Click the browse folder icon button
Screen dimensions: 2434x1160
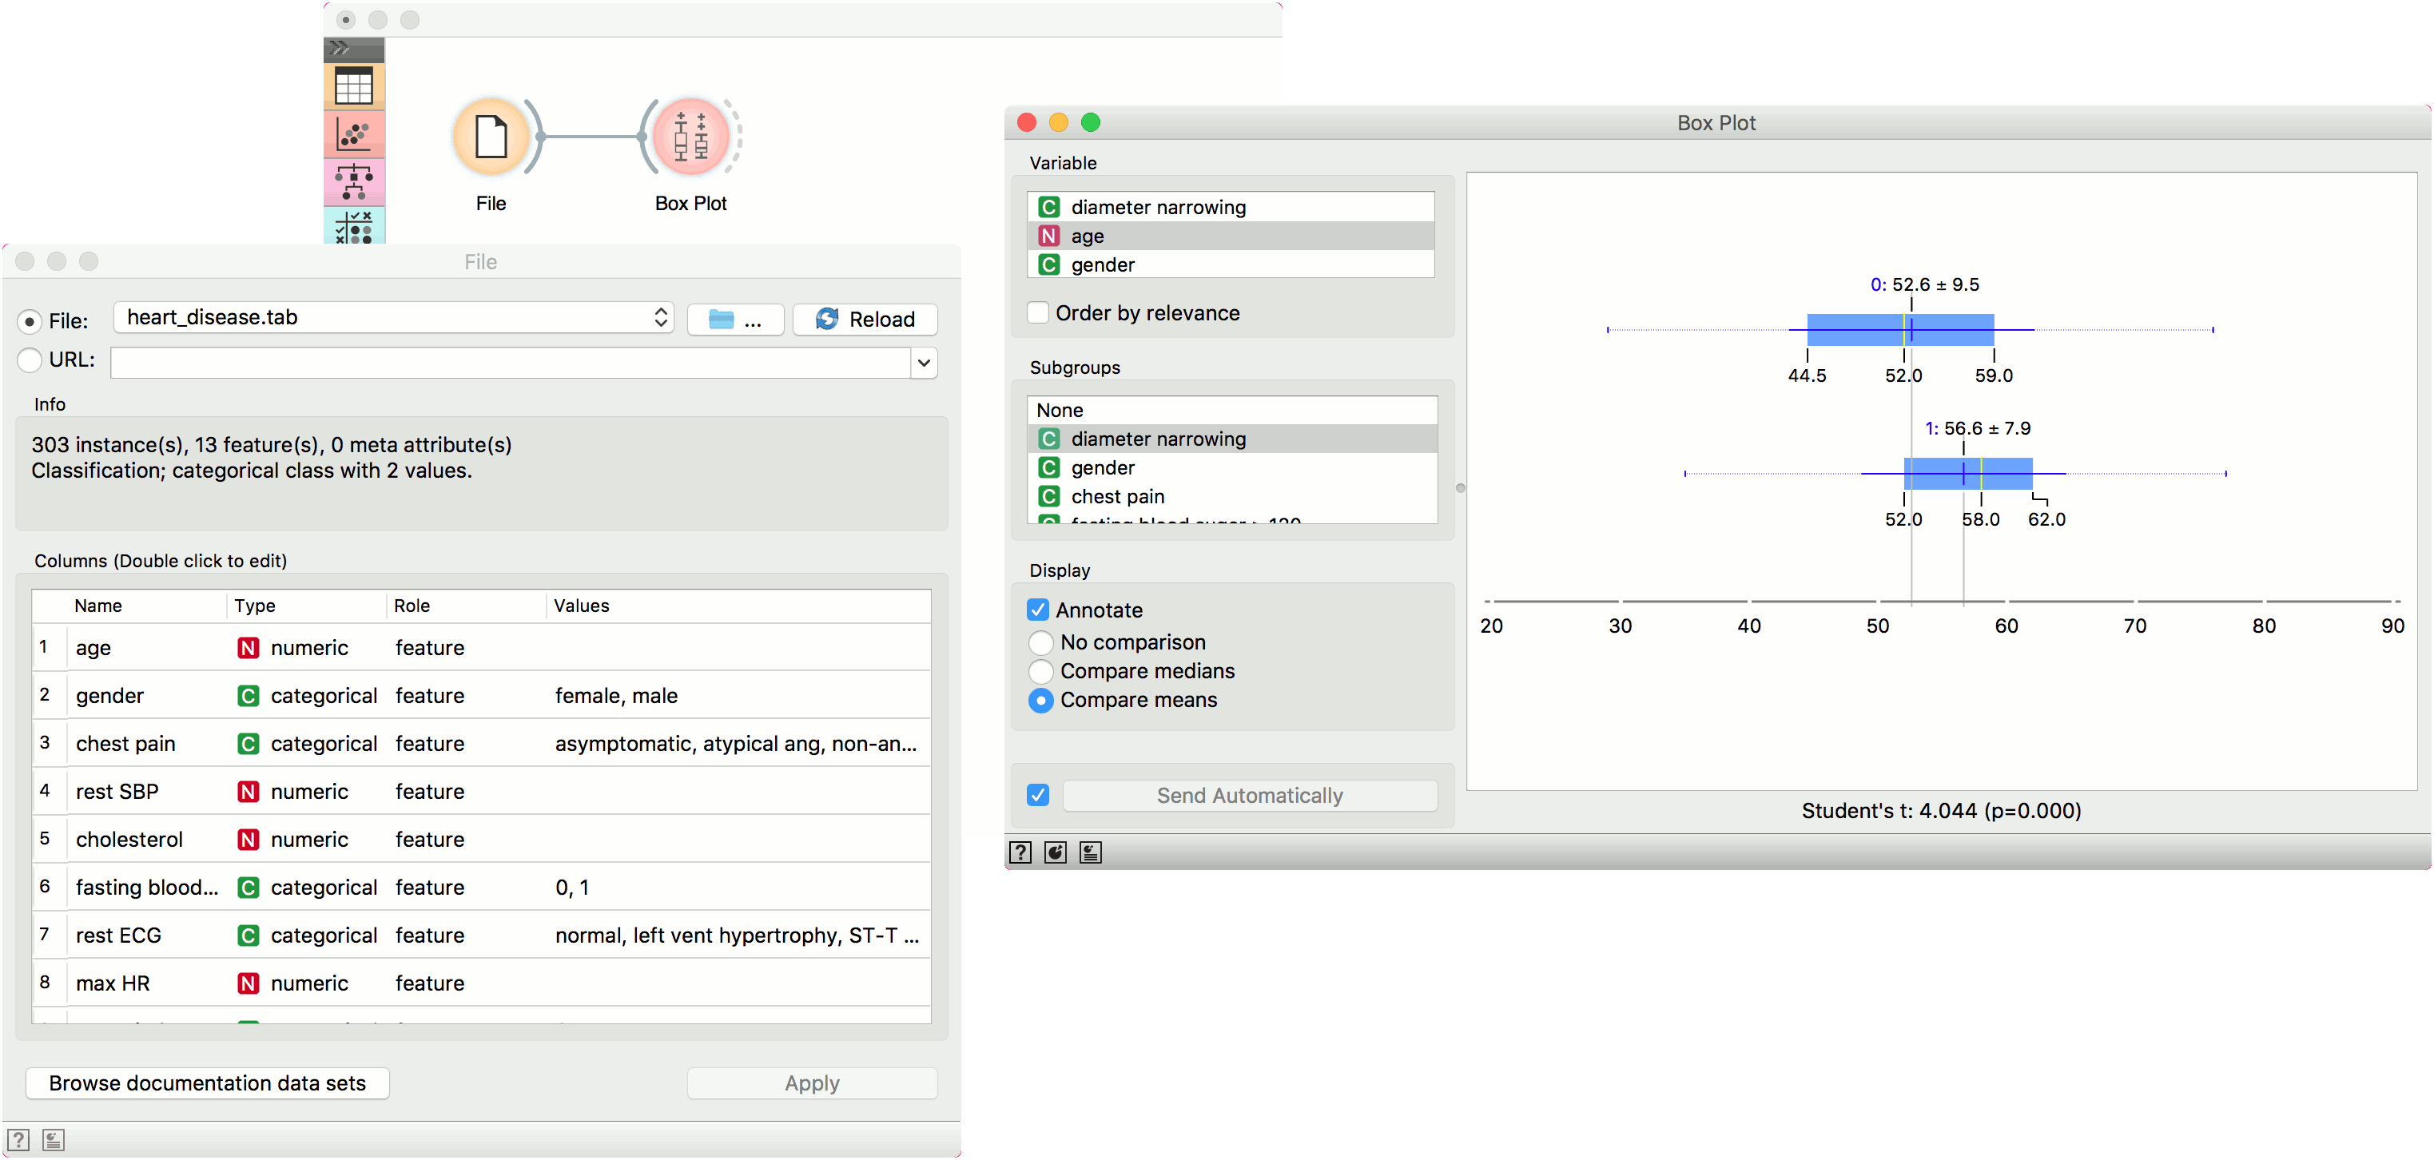click(735, 320)
